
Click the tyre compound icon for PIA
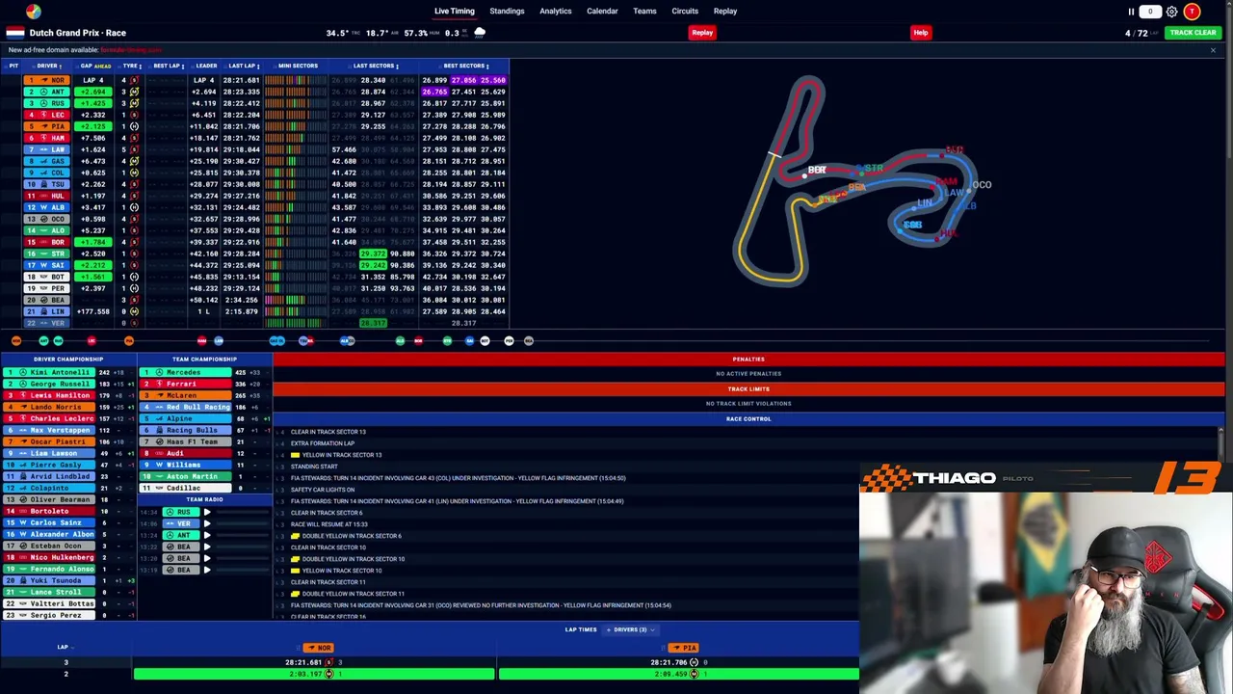pyautogui.click(x=134, y=126)
